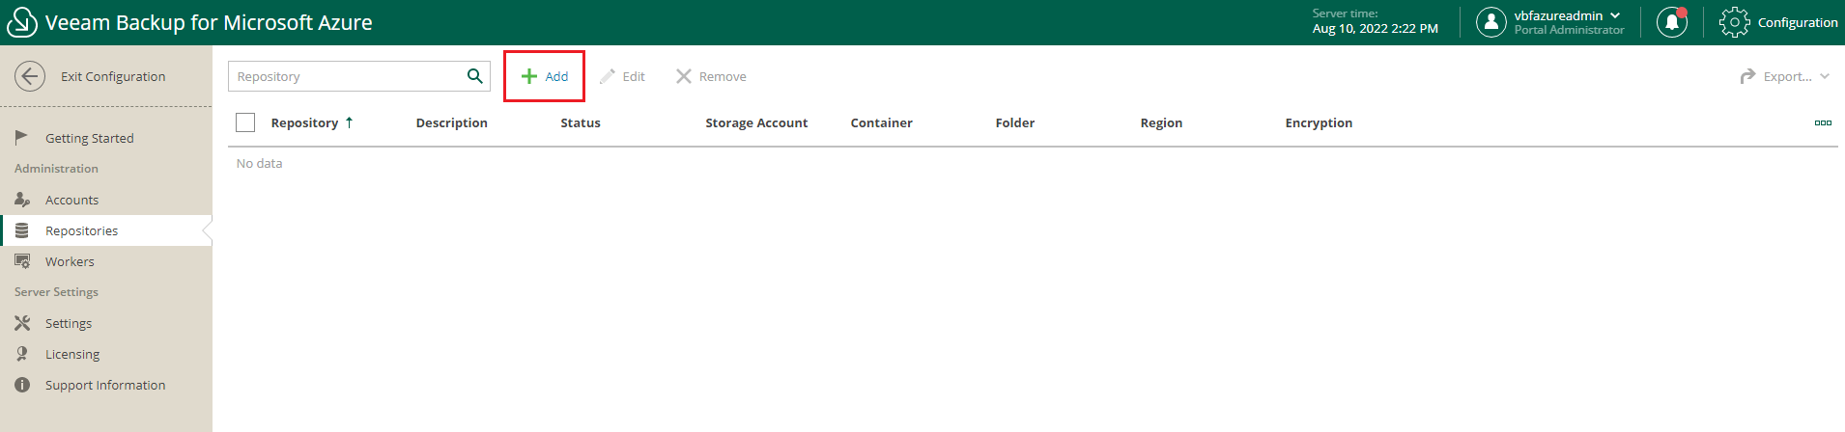Click the Edit button label
This screenshot has width=1845, height=432.
(x=634, y=76)
